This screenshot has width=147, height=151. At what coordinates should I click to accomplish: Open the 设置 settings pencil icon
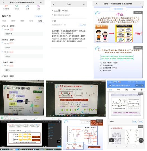pyautogui.click(x=27, y=6)
